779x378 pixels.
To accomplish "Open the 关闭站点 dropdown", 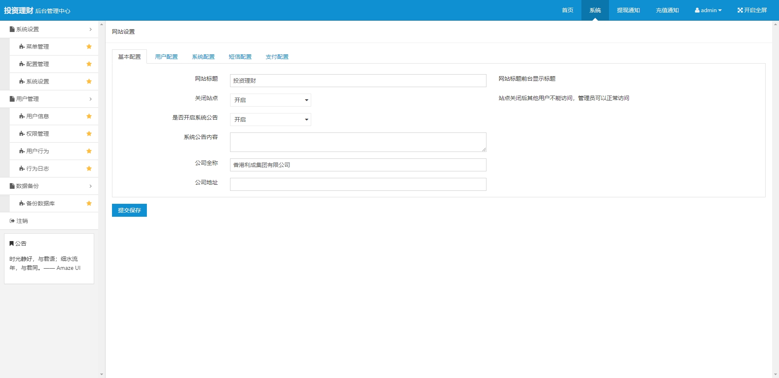I will click(x=270, y=100).
